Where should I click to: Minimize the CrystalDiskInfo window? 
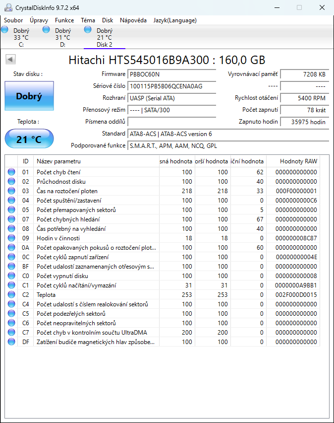click(x=277, y=7)
